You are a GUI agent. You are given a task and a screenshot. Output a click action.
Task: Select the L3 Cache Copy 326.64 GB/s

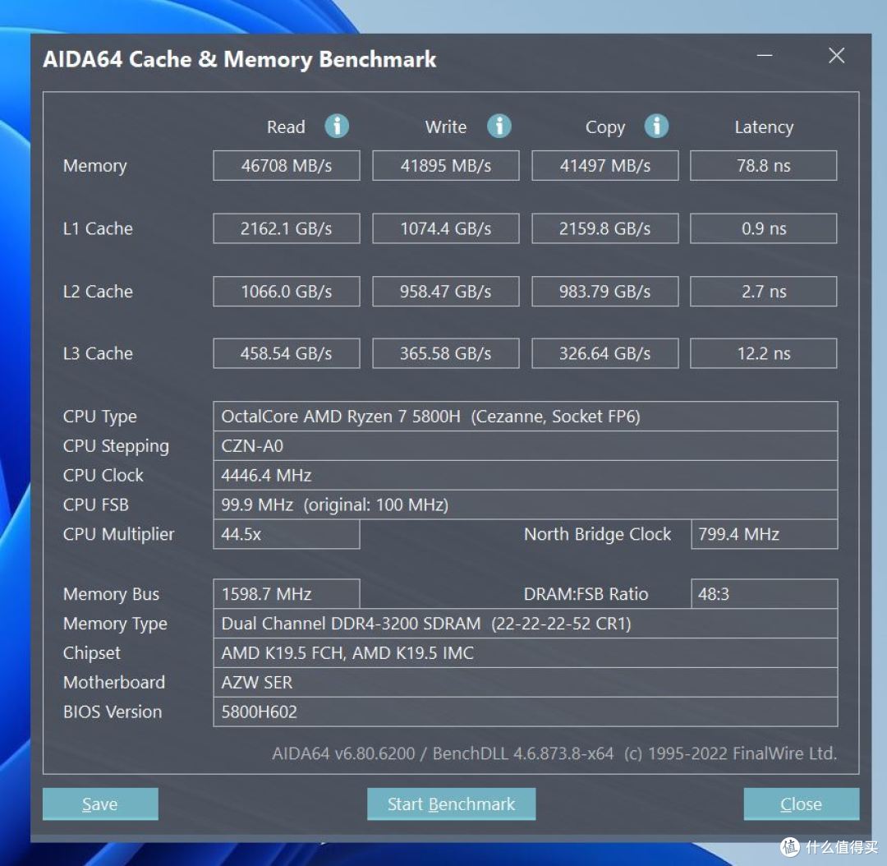point(604,353)
